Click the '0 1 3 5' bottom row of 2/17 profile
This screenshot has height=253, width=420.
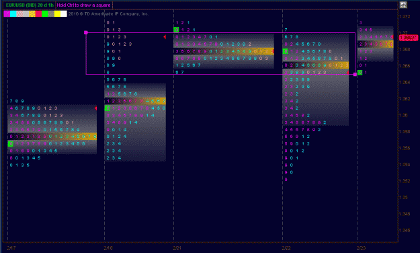coord(19,166)
